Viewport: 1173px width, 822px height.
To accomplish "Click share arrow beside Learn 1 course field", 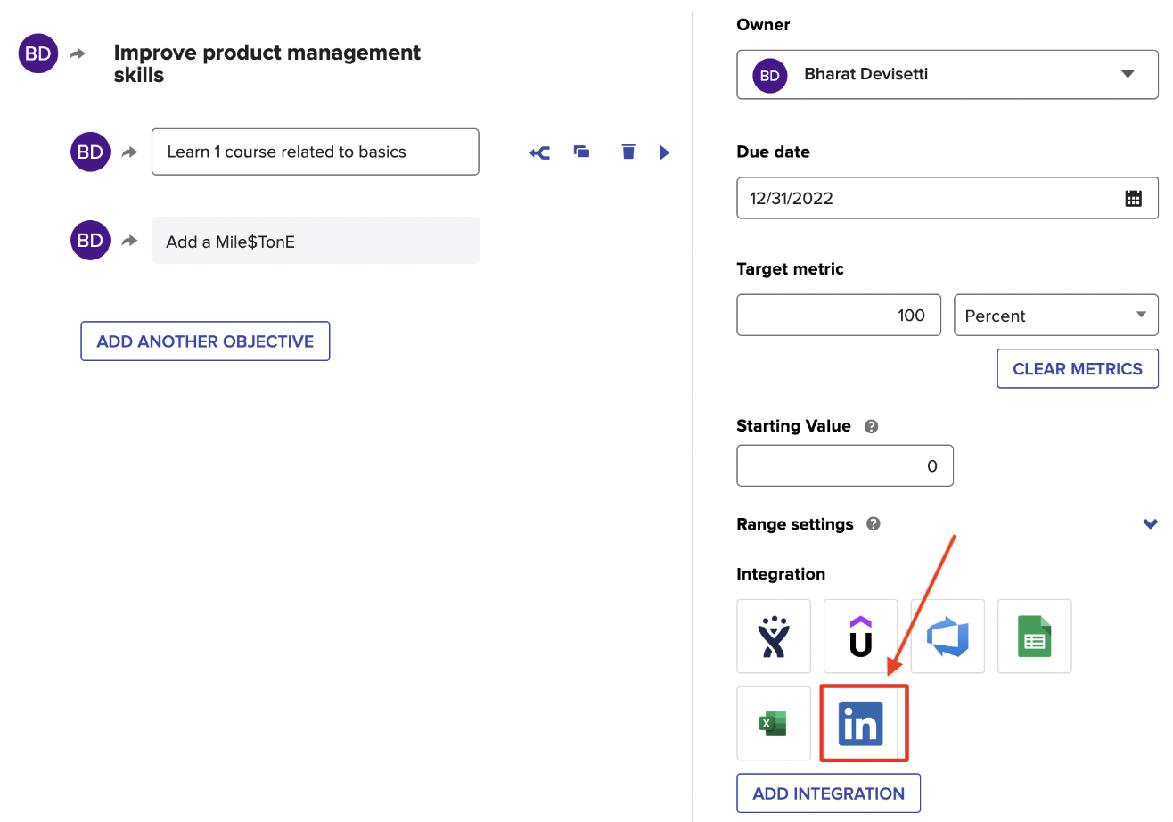I will (130, 152).
